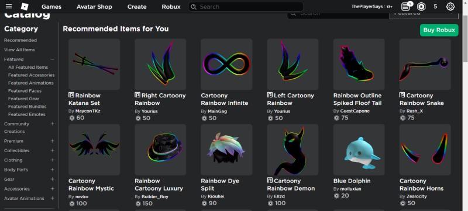Open Featured Animations link
Image resolution: width=468 pixels, height=211 pixels.
[31, 83]
